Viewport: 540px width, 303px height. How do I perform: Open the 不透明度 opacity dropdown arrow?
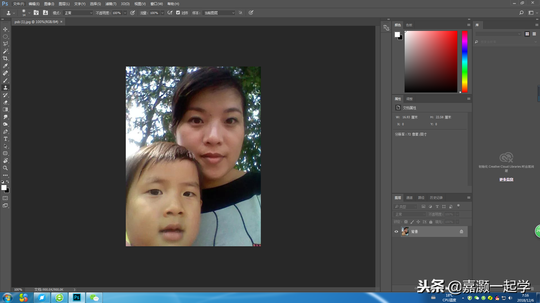[125, 13]
